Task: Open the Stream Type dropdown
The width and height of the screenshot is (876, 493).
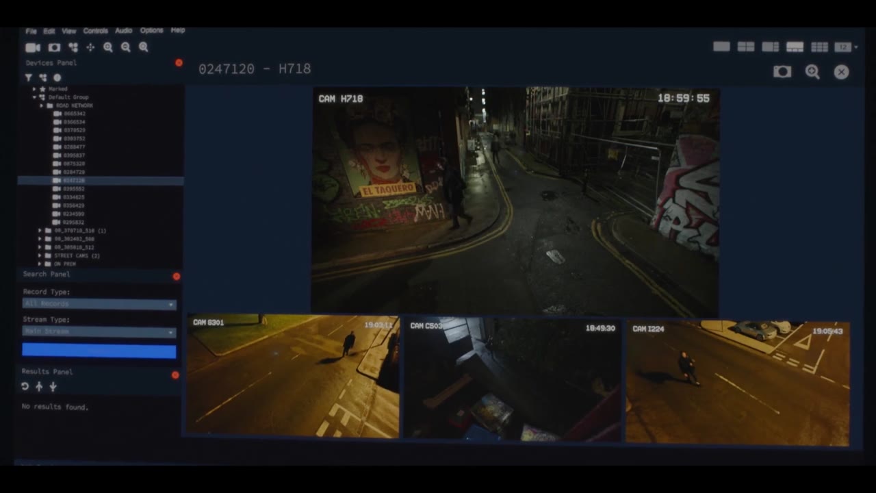Action: pos(99,332)
